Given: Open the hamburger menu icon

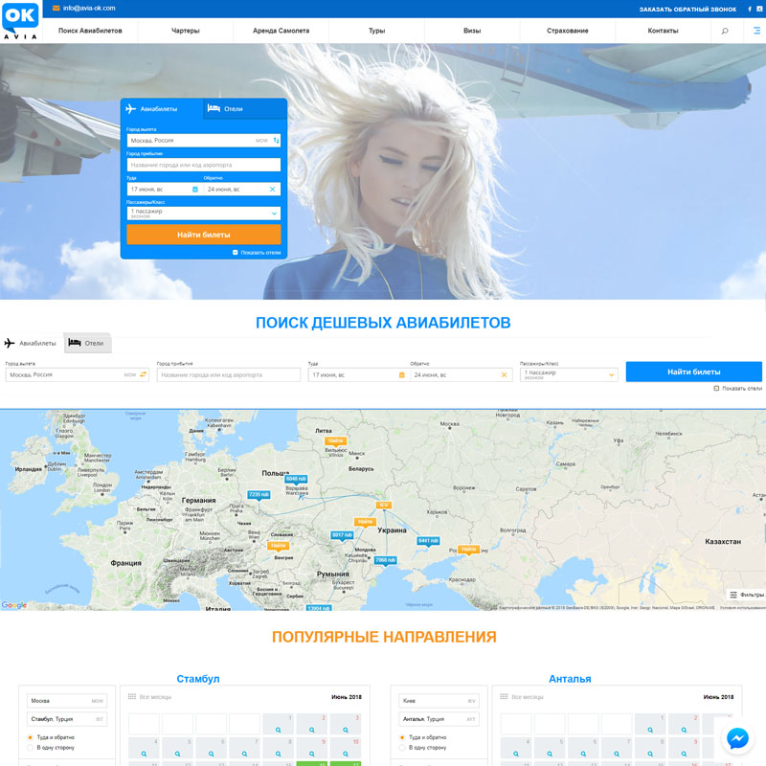Looking at the screenshot, I should (756, 31).
